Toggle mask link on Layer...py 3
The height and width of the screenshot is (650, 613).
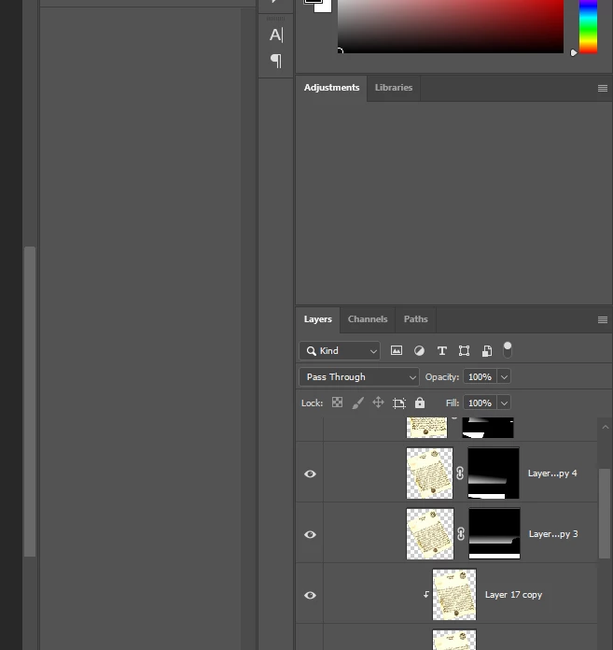pyautogui.click(x=461, y=534)
